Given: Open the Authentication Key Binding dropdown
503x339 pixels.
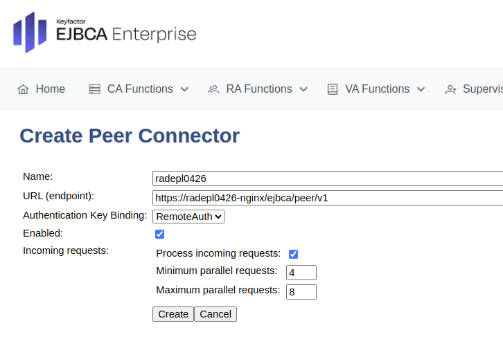Looking at the screenshot, I should click(188, 217).
